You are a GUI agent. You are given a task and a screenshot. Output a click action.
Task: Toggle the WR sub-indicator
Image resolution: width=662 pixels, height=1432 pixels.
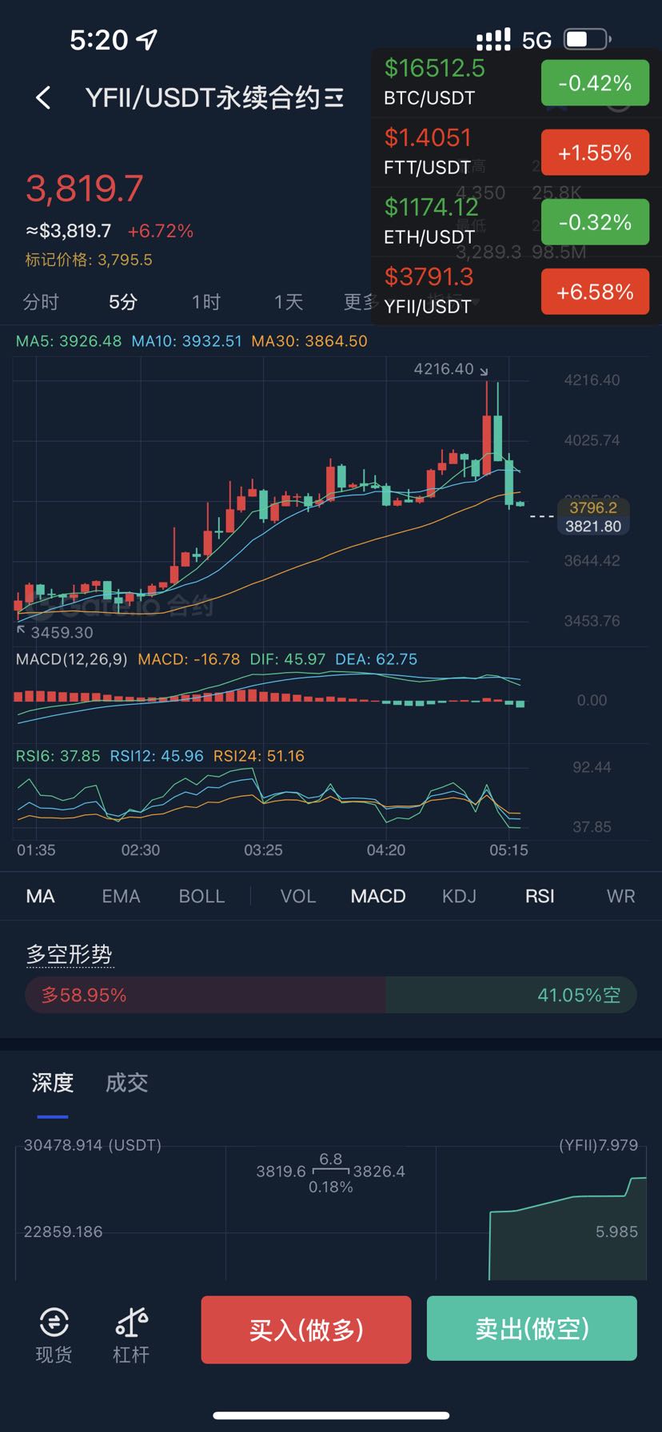click(x=621, y=896)
